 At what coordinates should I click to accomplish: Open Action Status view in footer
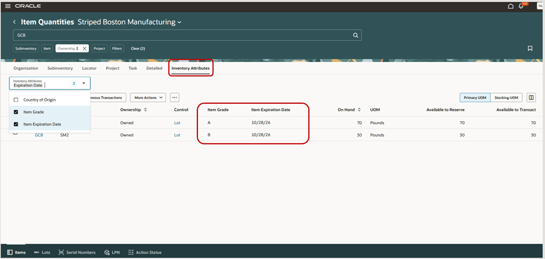[144, 253]
